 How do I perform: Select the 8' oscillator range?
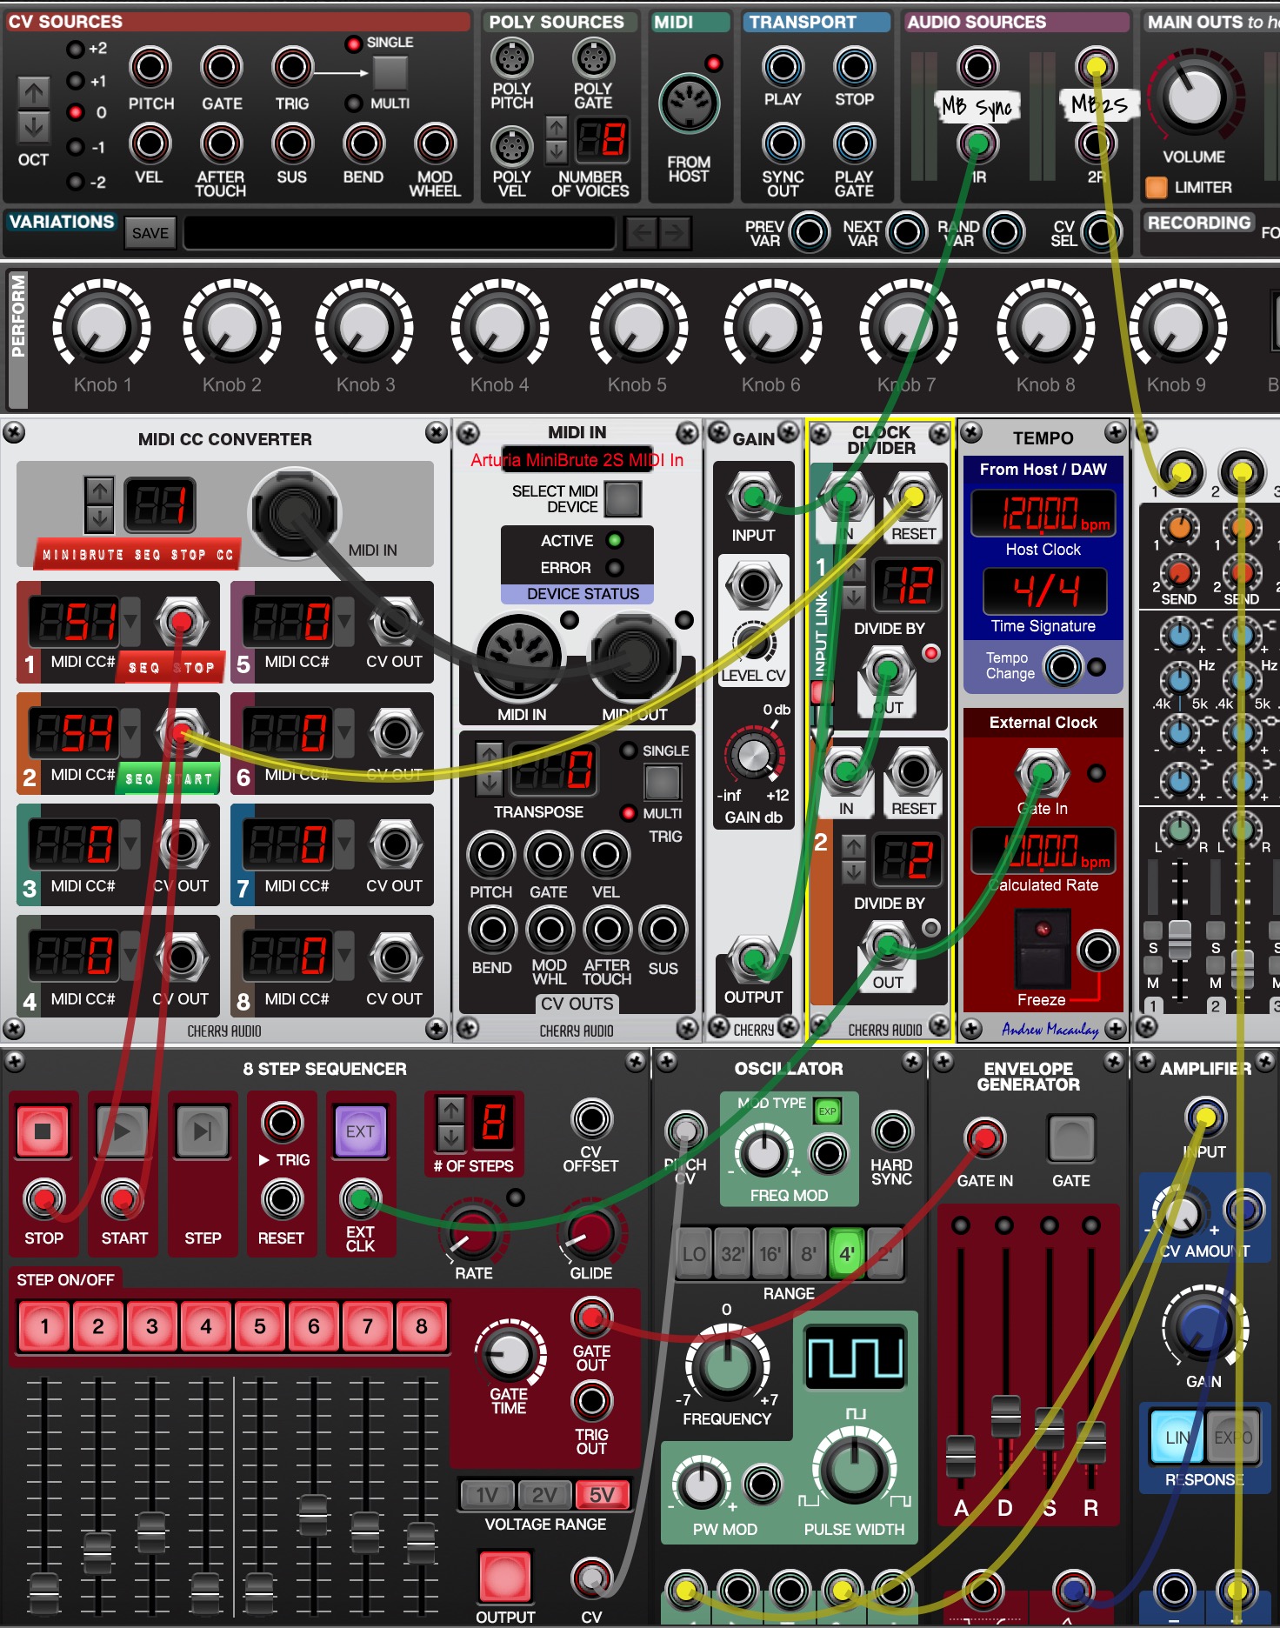point(808,1254)
